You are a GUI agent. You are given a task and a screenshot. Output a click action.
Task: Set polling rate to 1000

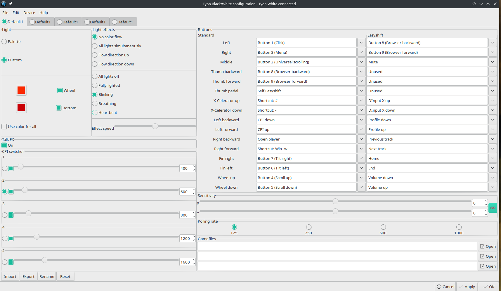tap(459, 227)
